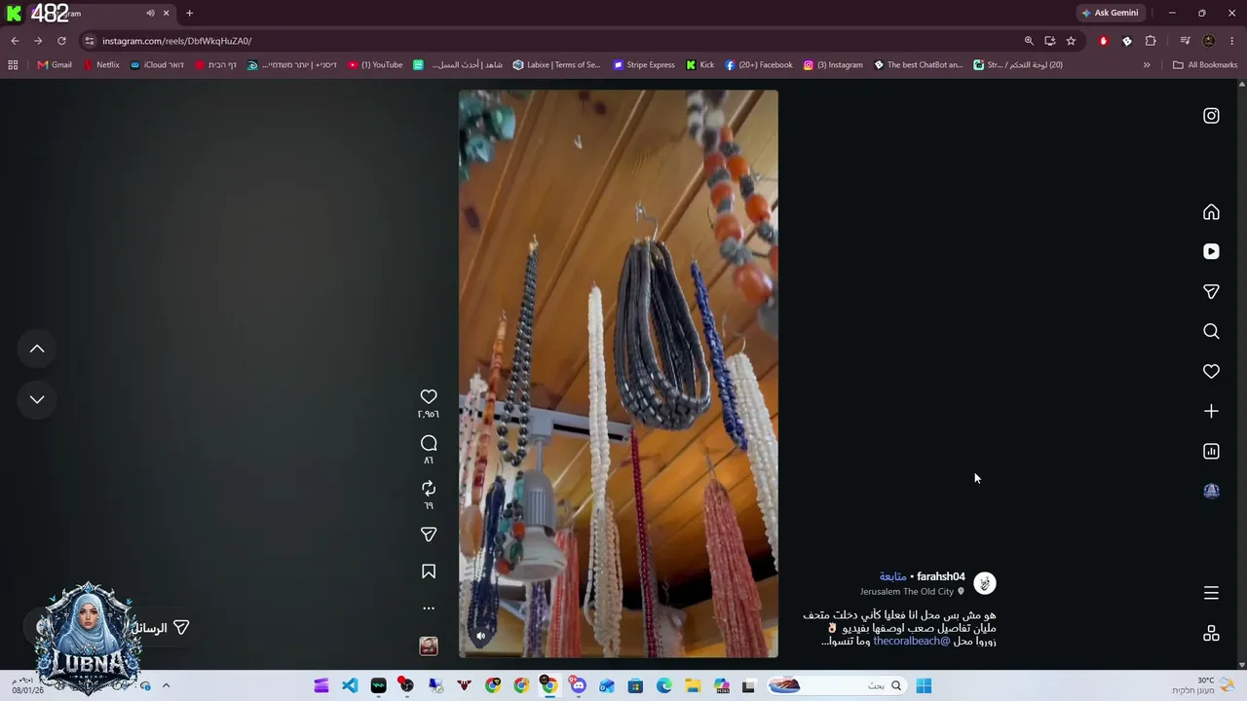The height and width of the screenshot is (701, 1247).
Task: Open farahsh04's profile picture
Action: click(x=985, y=583)
